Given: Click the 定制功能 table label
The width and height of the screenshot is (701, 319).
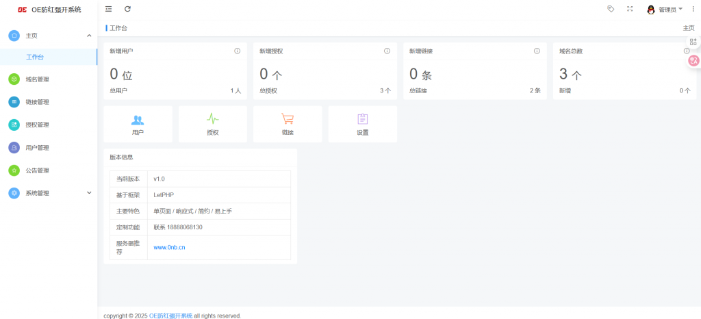Looking at the screenshot, I should [x=128, y=227].
